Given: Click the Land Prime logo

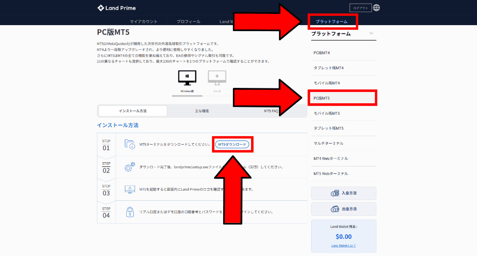Looking at the screenshot, I should coord(116,8).
